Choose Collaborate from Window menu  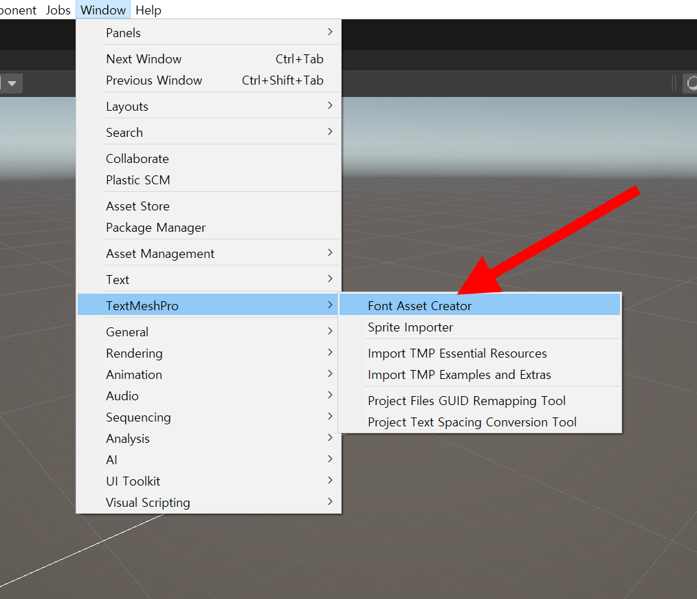coord(209,159)
